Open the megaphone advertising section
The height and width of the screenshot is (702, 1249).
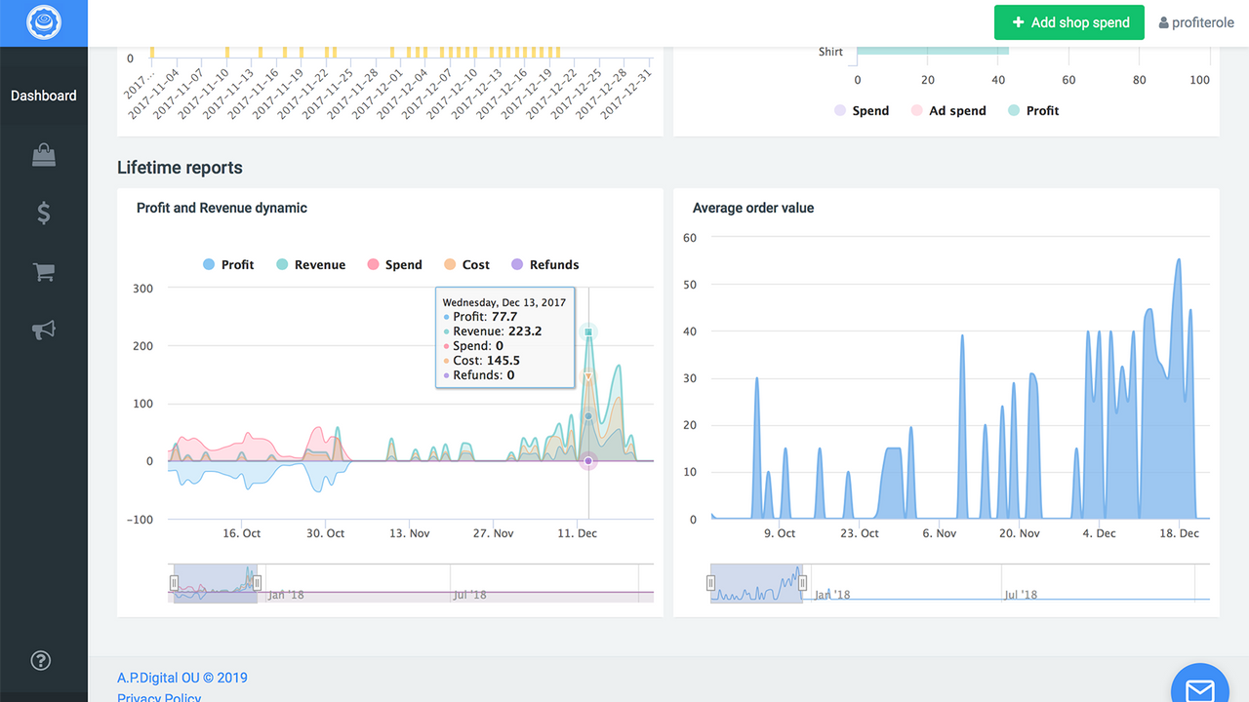pyautogui.click(x=44, y=330)
